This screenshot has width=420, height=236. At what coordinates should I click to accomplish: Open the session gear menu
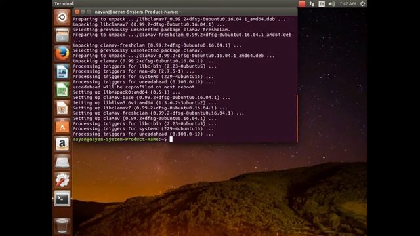[362, 4]
